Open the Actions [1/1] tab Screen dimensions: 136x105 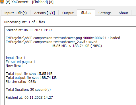click(44, 13)
